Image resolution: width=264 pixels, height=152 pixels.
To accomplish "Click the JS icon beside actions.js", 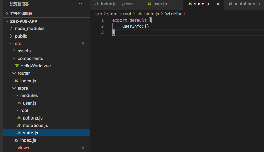I will click(19, 118).
